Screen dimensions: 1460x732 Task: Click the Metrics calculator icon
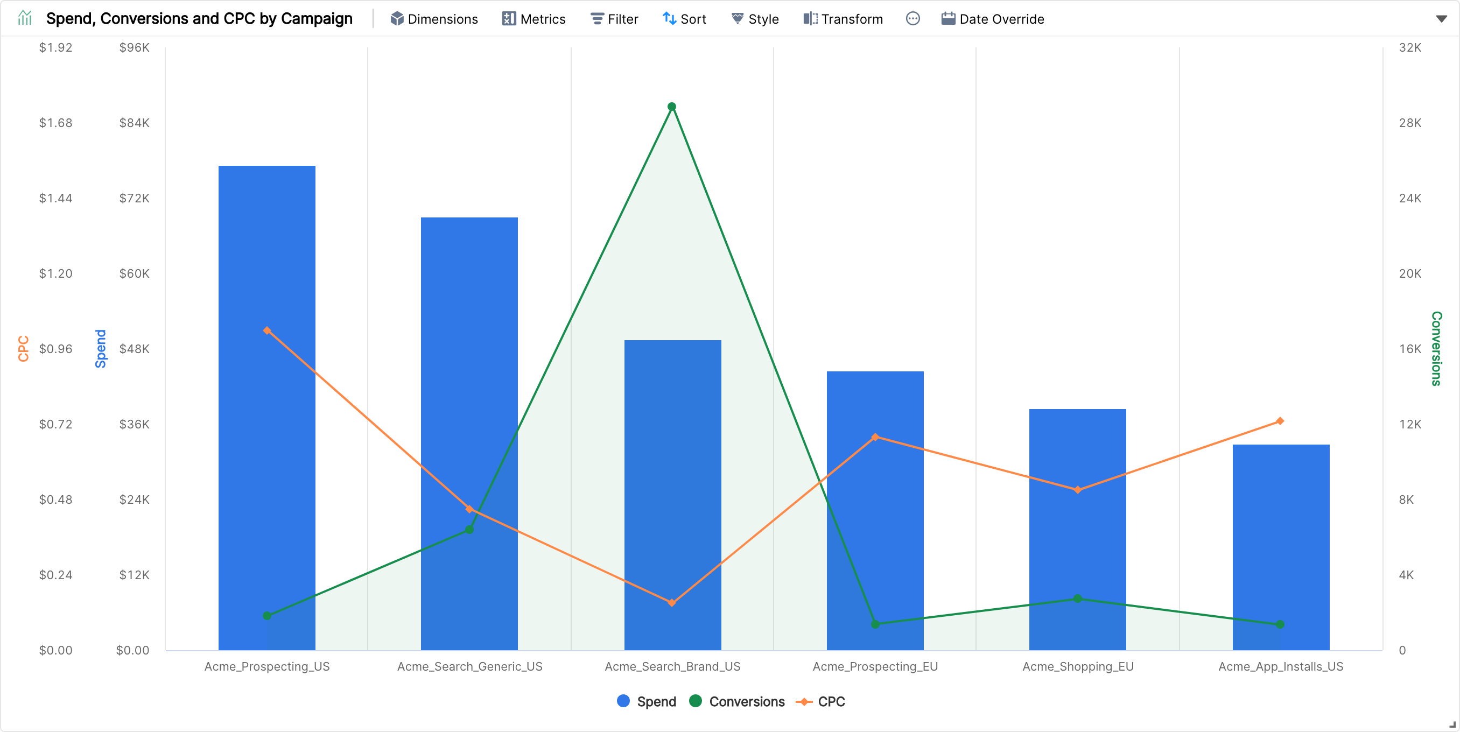tap(509, 19)
